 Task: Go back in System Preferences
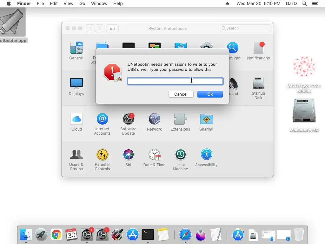(90, 28)
